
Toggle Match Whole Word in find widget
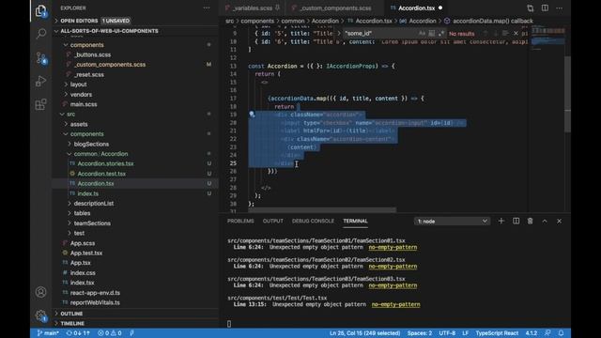point(432,34)
